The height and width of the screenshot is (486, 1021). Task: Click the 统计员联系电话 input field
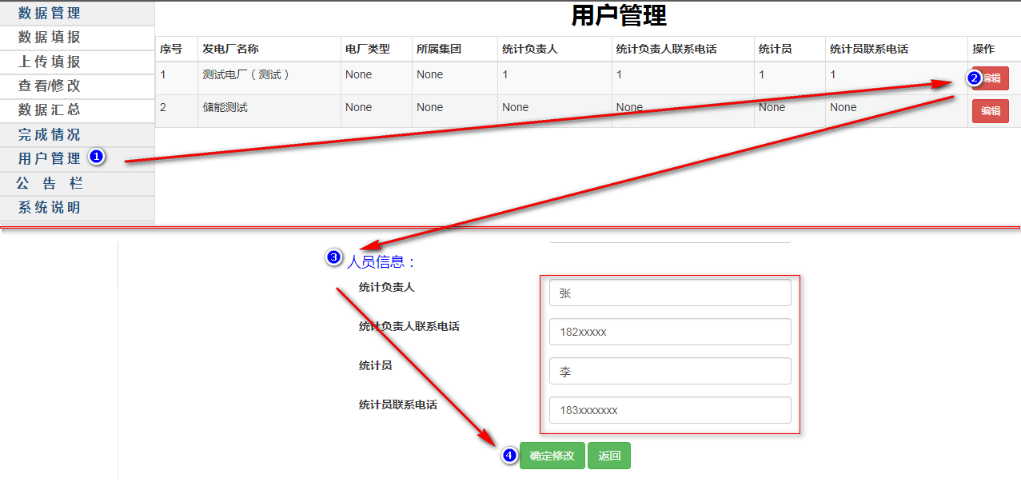coord(669,410)
